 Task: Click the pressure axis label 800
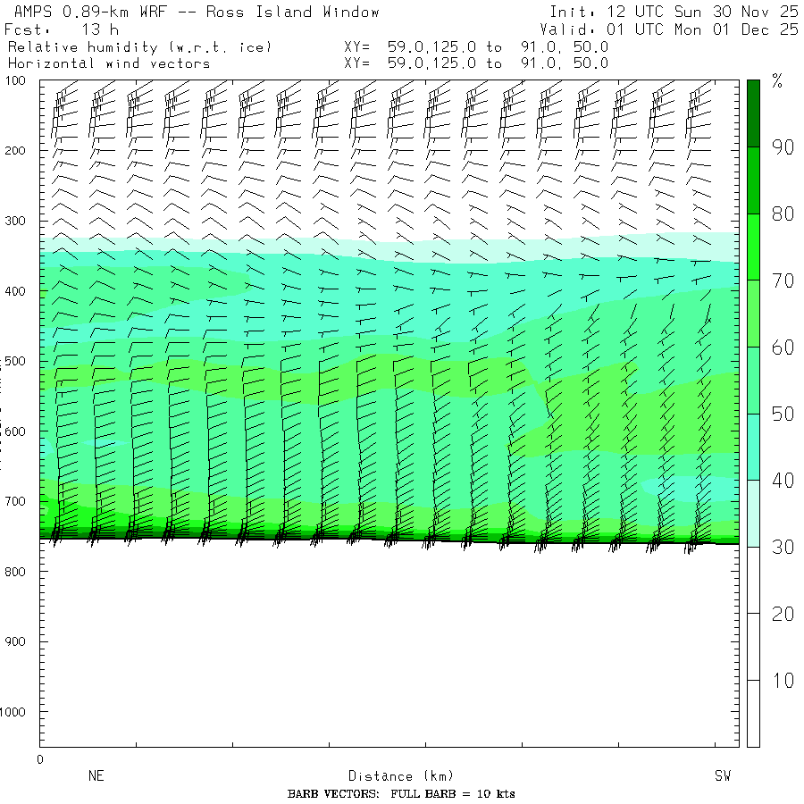15,572
